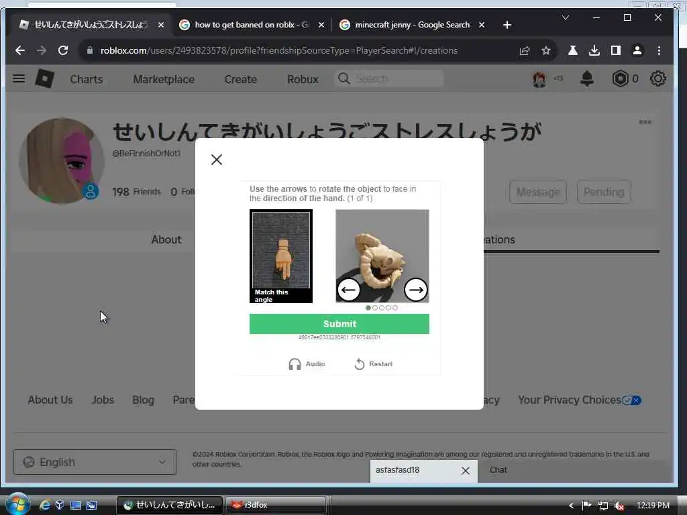Open Charts page
The width and height of the screenshot is (687, 515).
[x=87, y=79]
